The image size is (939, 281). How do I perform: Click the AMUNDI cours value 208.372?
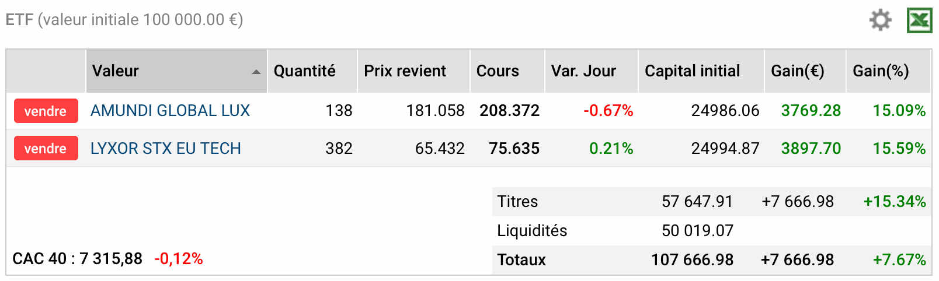click(x=509, y=111)
